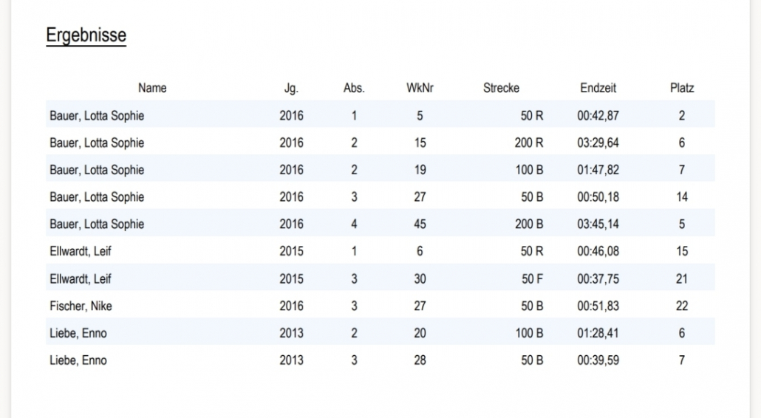761x418 pixels.
Task: Select the end time 00:39,59
Action: 598,360
